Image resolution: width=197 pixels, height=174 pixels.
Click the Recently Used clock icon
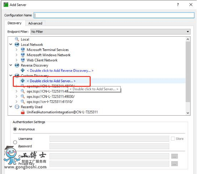(x=17, y=107)
